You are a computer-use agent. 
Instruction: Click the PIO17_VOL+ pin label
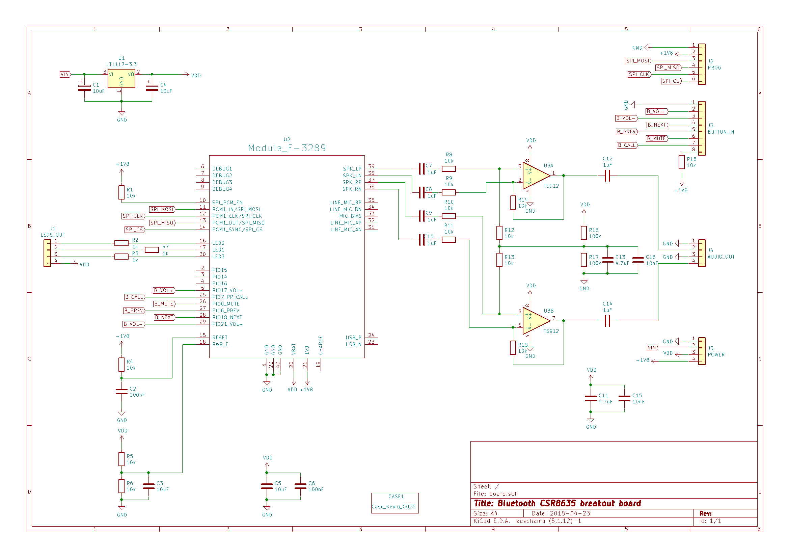click(x=227, y=291)
